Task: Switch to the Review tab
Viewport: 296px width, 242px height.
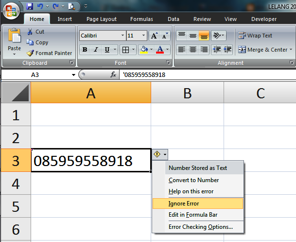Action: pos(202,19)
